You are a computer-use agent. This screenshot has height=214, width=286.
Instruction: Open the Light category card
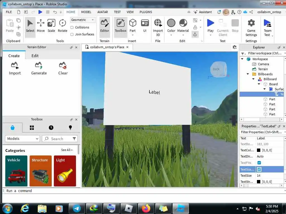pos(65,171)
